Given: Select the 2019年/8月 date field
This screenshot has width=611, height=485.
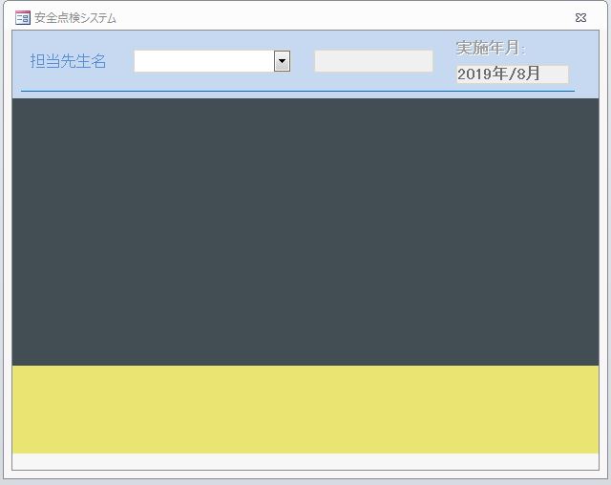Looking at the screenshot, I should [x=513, y=74].
